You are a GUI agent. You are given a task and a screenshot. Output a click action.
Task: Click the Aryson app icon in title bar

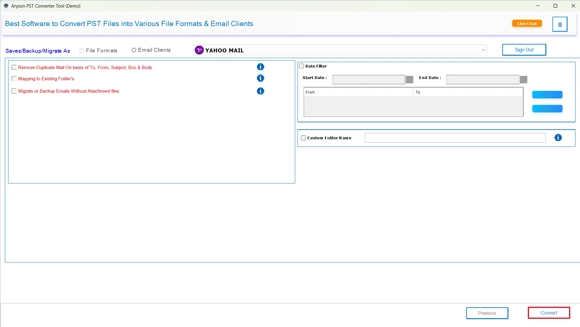click(x=6, y=6)
